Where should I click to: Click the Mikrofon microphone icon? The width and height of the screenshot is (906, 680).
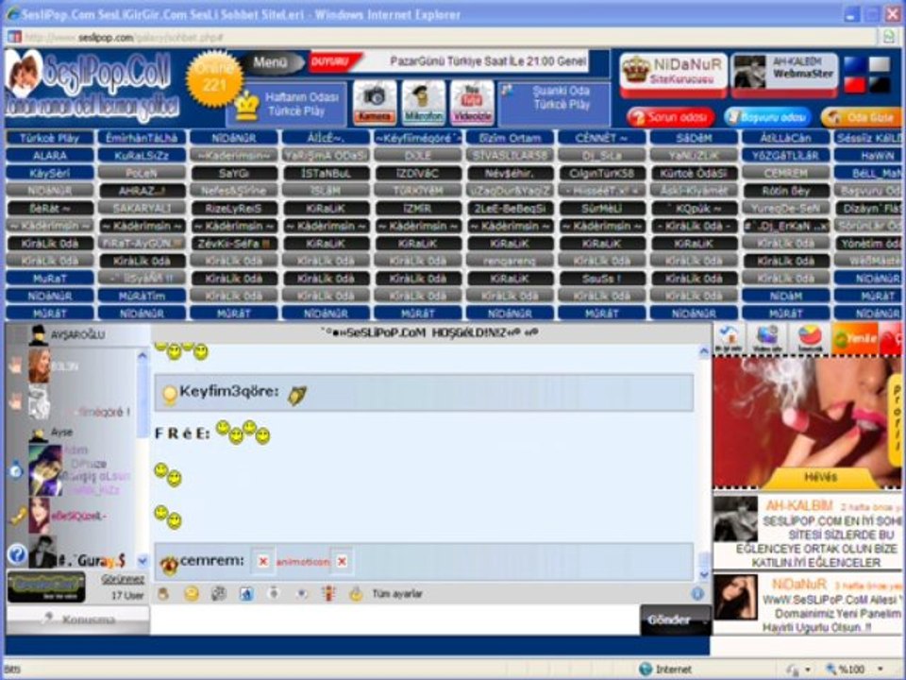(x=424, y=102)
